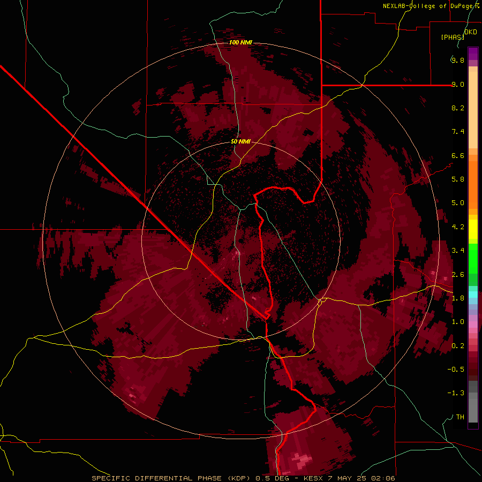Click the 1.0 value on color scale
Screen dimensions: 482x482
(458, 322)
